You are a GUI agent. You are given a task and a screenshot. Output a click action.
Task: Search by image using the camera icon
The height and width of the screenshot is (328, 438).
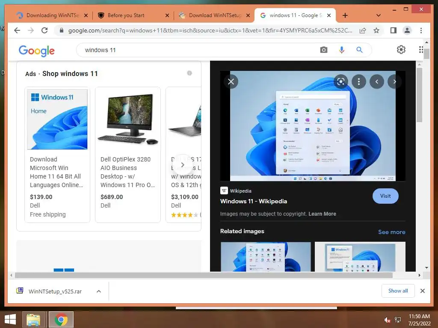[324, 50]
